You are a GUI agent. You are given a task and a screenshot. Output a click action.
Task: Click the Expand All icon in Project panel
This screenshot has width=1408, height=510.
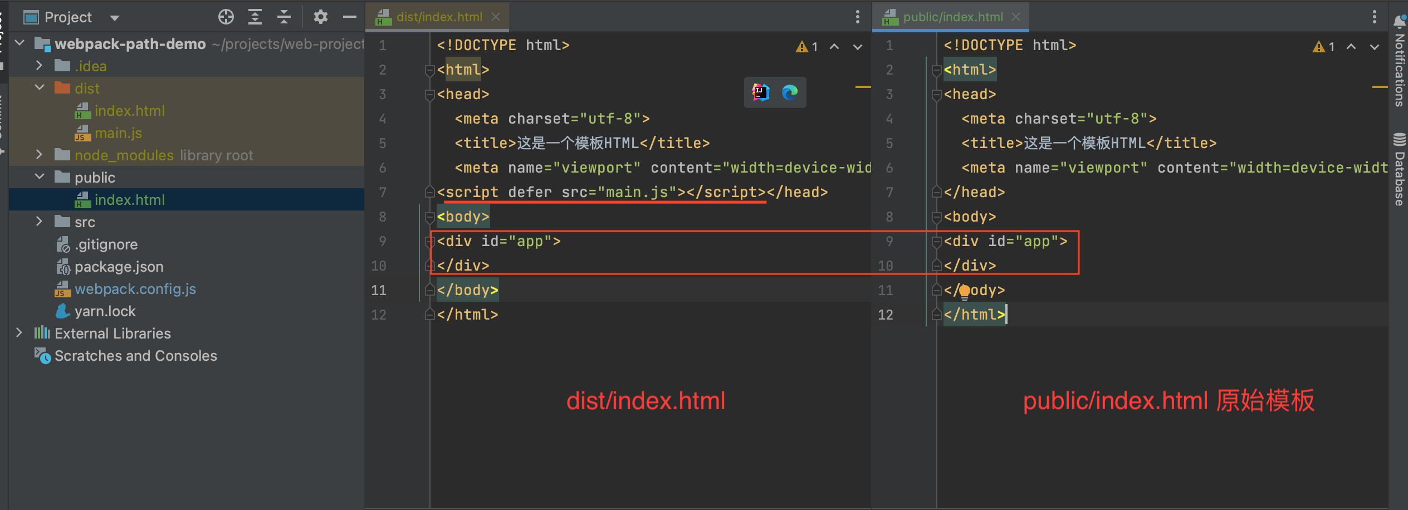255,17
